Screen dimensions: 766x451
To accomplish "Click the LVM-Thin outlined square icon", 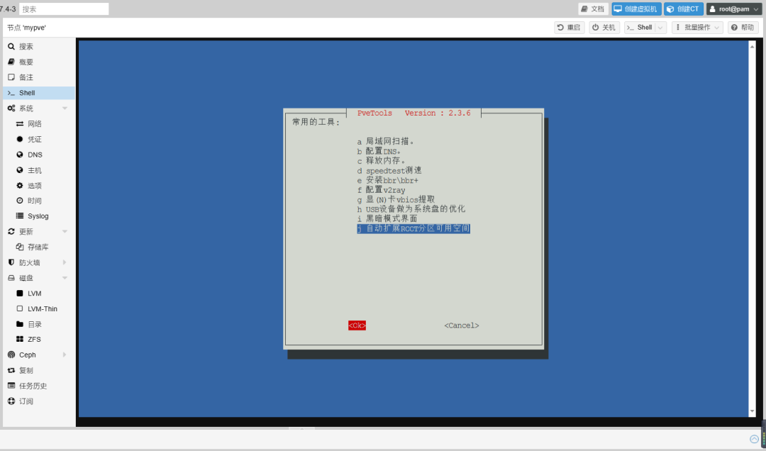I will tap(20, 308).
